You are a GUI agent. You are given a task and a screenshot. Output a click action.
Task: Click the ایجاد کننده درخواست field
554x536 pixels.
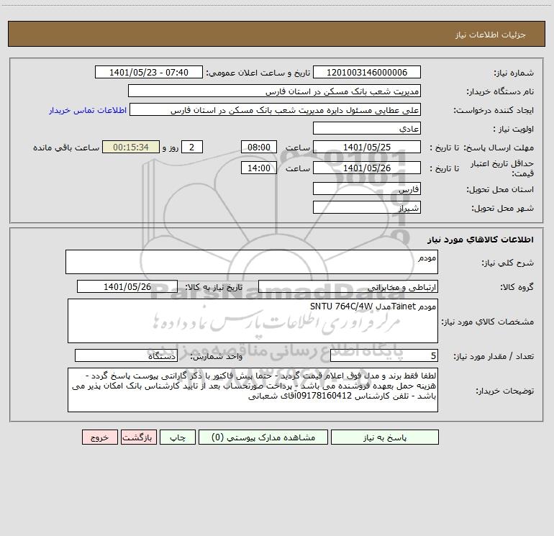point(275,109)
